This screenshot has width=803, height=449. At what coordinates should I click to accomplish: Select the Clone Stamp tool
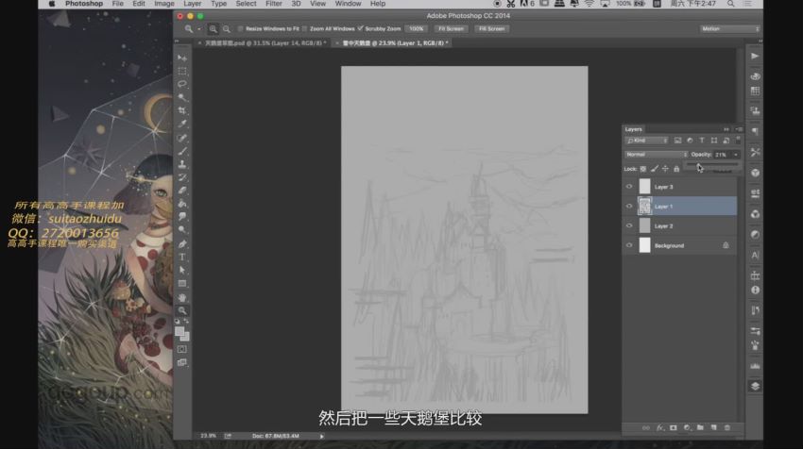click(182, 164)
